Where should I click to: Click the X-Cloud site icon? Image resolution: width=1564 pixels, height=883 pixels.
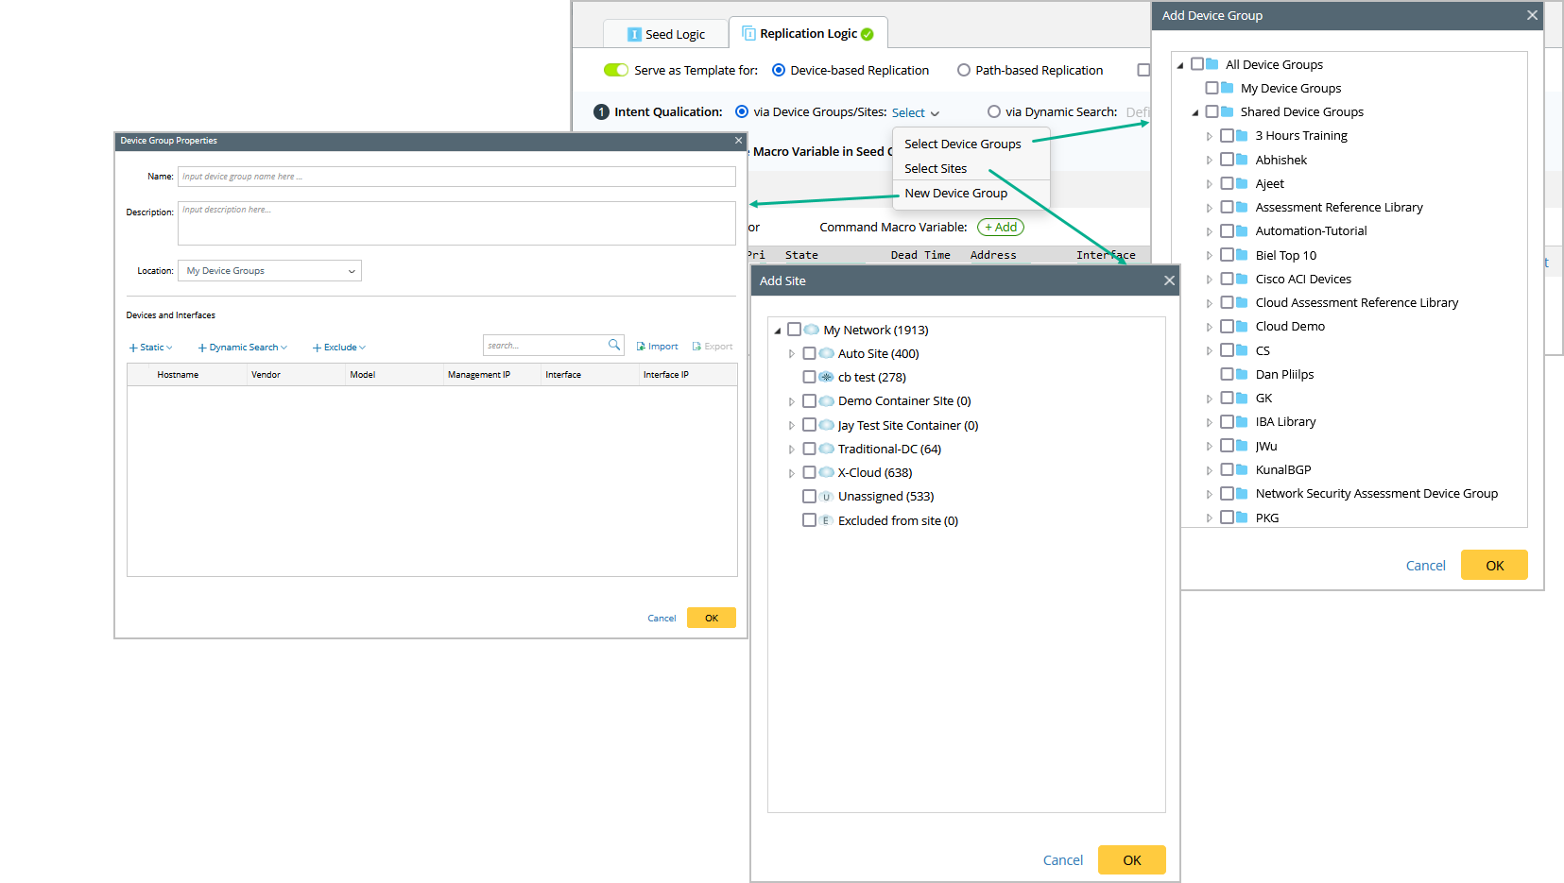[x=827, y=472]
